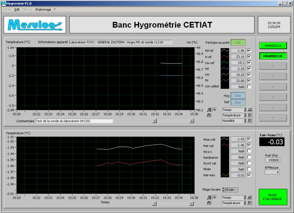The height and width of the screenshot is (213, 294).
Task: Click the scroll right arrow under the Plage horaire graph
Action: point(191,203)
